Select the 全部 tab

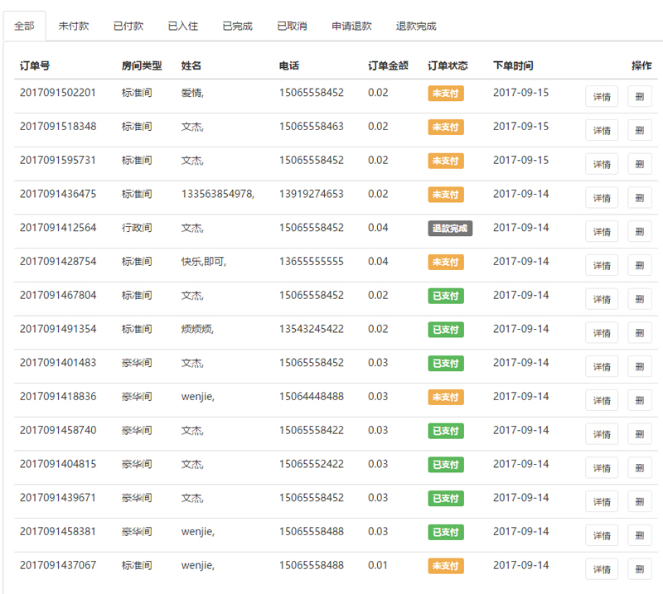tap(25, 26)
